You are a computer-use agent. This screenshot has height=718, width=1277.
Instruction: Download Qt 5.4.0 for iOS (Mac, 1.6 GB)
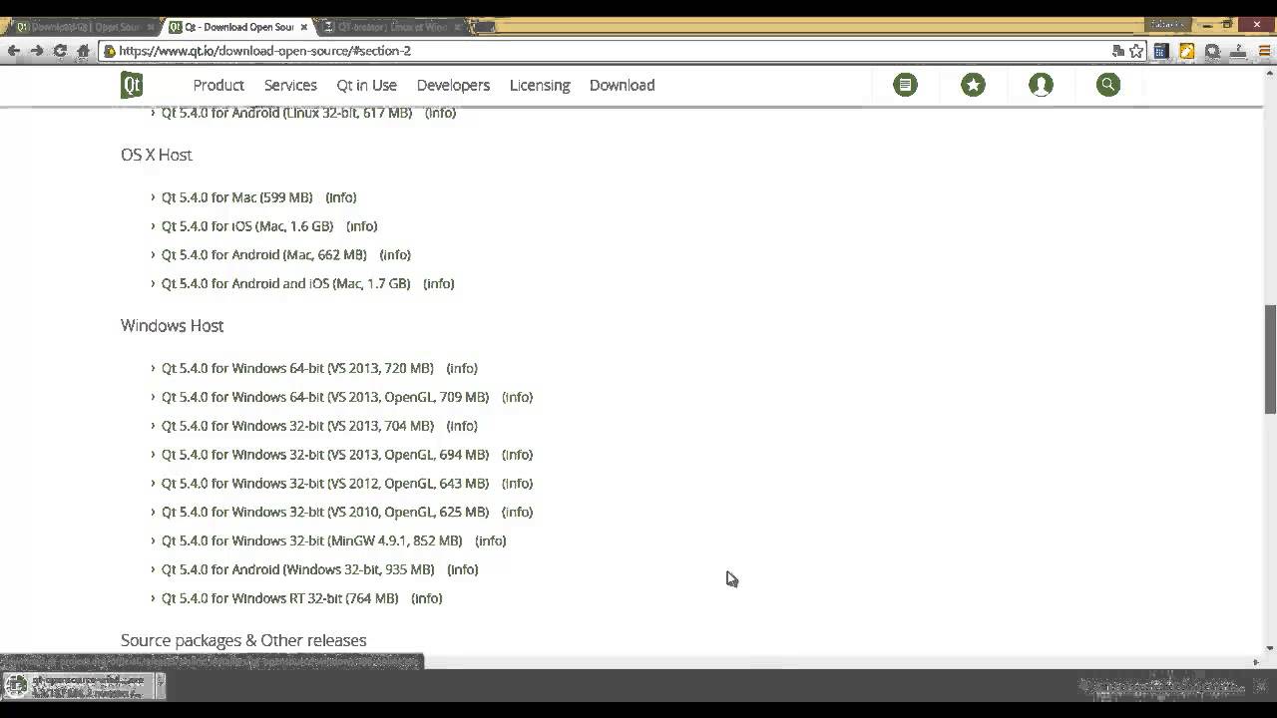coord(247,226)
